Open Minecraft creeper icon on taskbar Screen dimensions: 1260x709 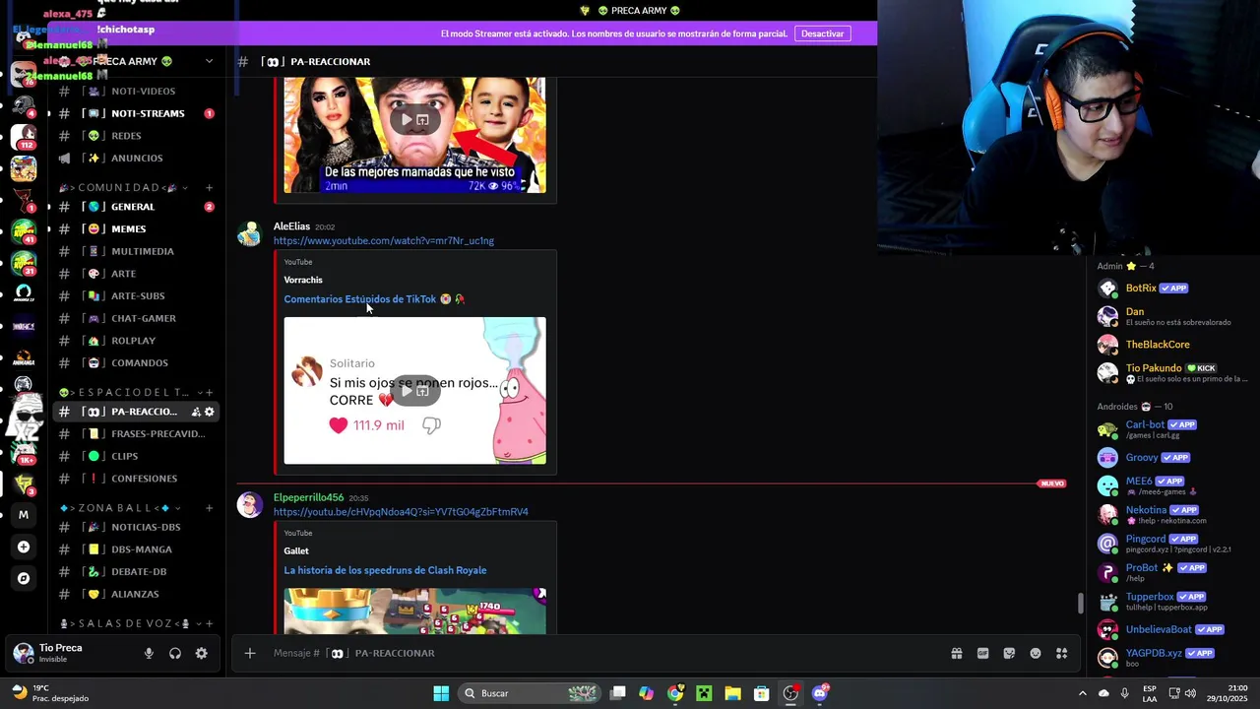(704, 693)
